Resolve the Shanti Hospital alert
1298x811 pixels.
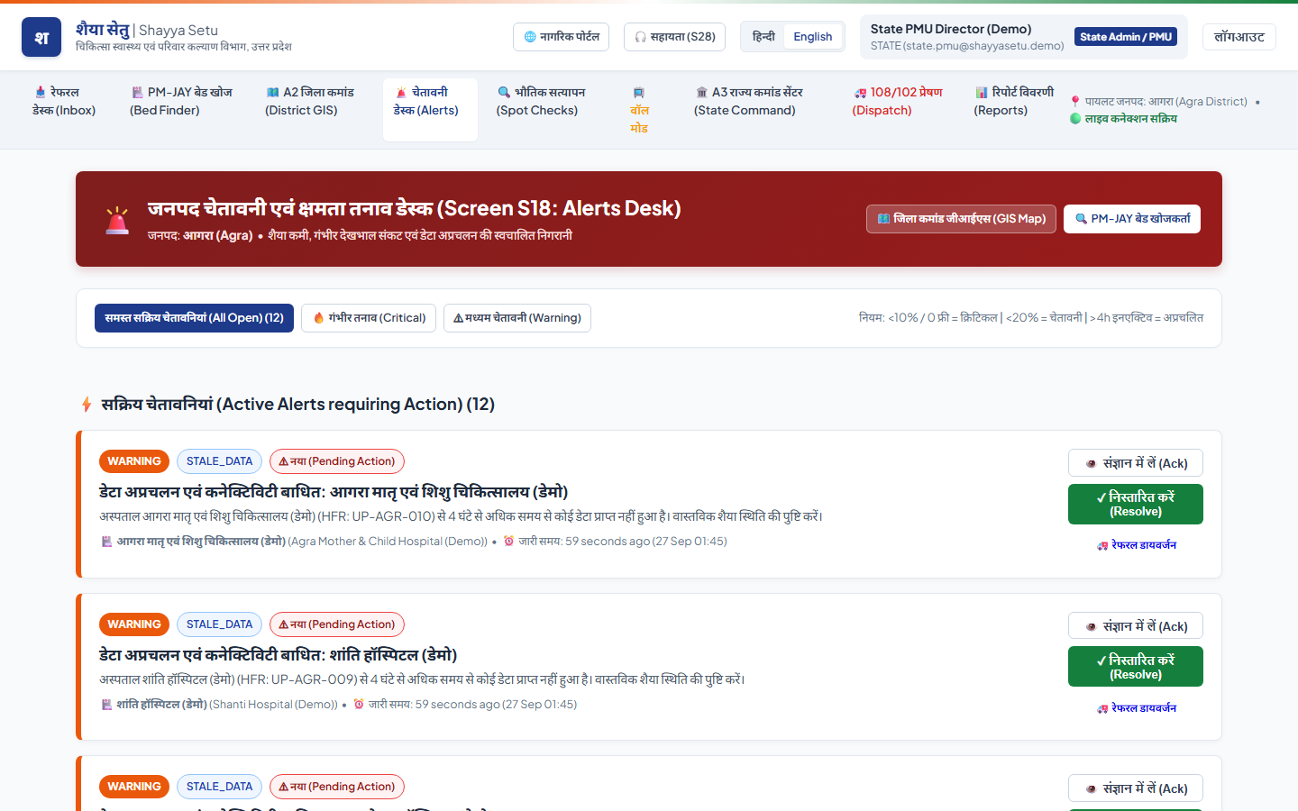(1136, 667)
